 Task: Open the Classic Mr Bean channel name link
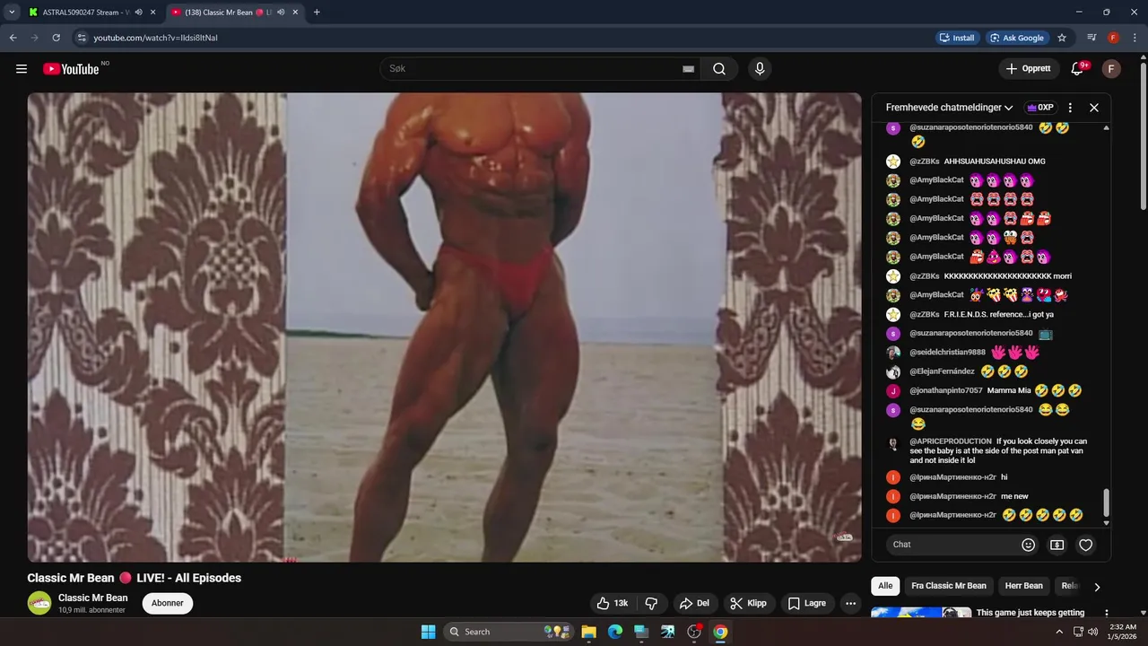tap(93, 598)
